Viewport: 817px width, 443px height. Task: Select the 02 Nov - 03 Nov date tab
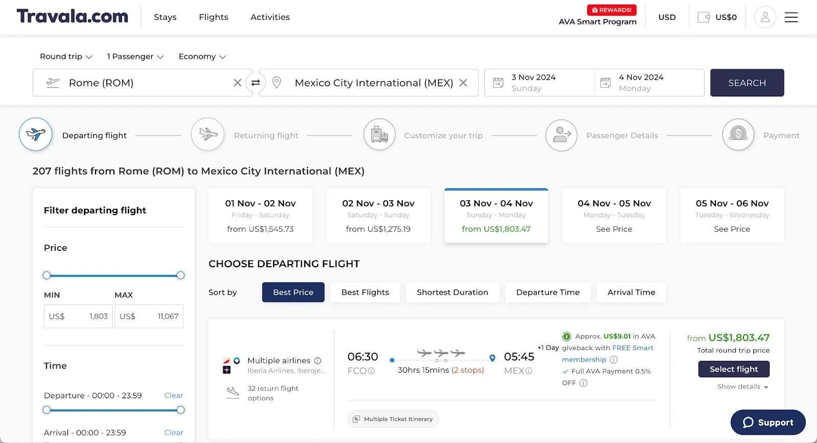[x=378, y=216]
